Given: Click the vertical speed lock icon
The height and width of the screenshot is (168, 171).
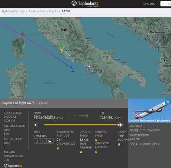Looking at the screenshot, I should (x=96, y=140).
